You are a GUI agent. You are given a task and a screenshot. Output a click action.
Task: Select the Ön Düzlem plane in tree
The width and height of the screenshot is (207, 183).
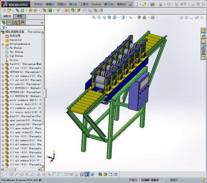[16, 48]
